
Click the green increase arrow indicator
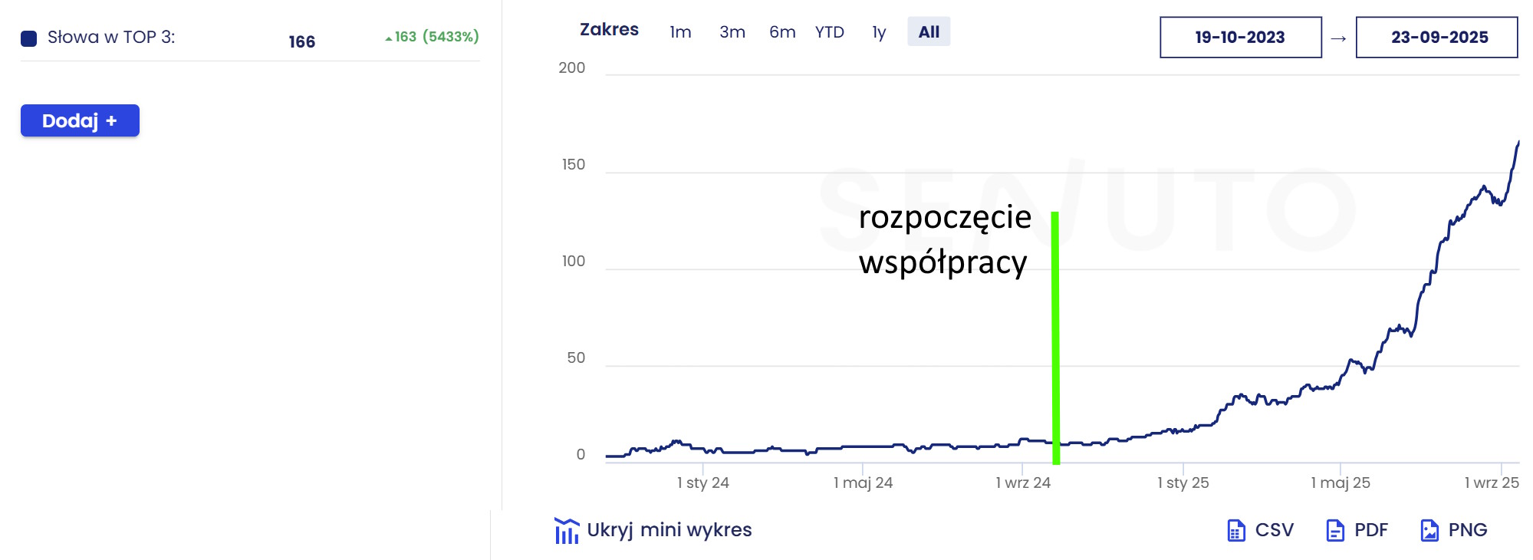(389, 38)
